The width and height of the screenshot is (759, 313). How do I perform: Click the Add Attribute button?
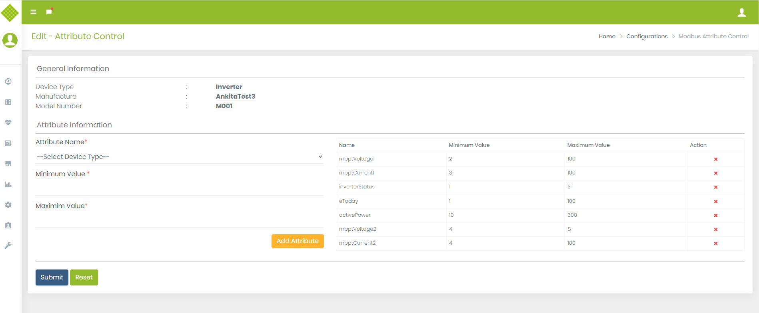point(298,241)
